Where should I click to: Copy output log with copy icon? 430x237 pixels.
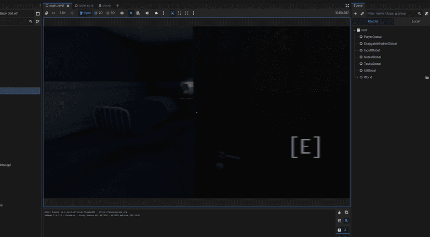[x=346, y=212]
